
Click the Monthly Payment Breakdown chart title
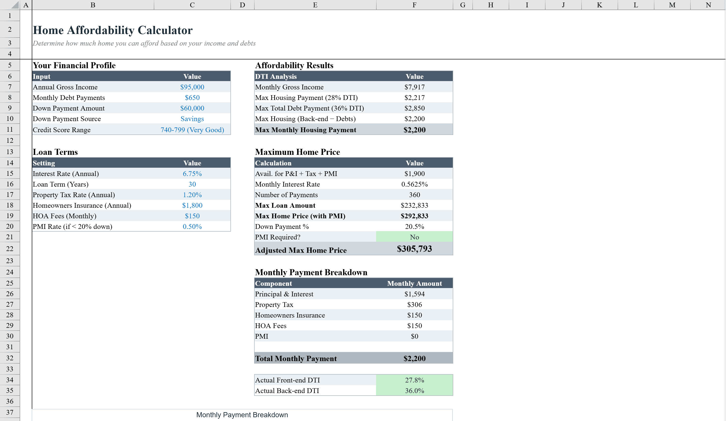click(x=242, y=415)
